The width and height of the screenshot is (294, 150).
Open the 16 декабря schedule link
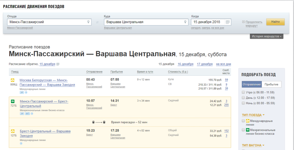185,64
